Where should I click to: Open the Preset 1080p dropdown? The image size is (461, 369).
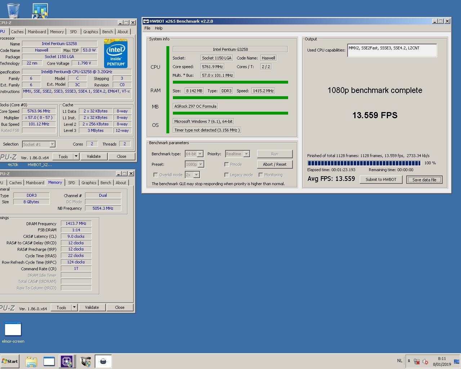tap(201, 164)
